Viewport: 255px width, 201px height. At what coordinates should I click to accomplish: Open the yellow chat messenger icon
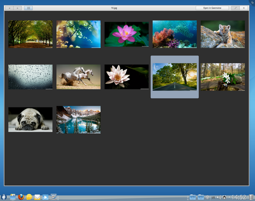click(x=29, y=197)
